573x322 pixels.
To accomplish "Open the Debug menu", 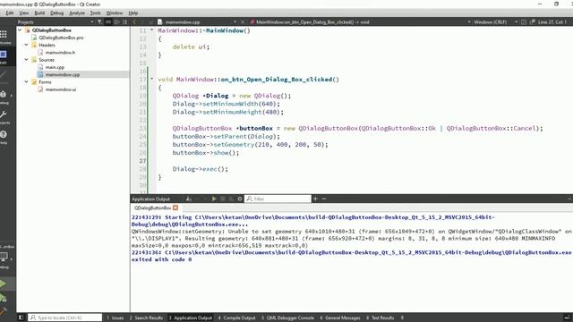I will 56,13.
